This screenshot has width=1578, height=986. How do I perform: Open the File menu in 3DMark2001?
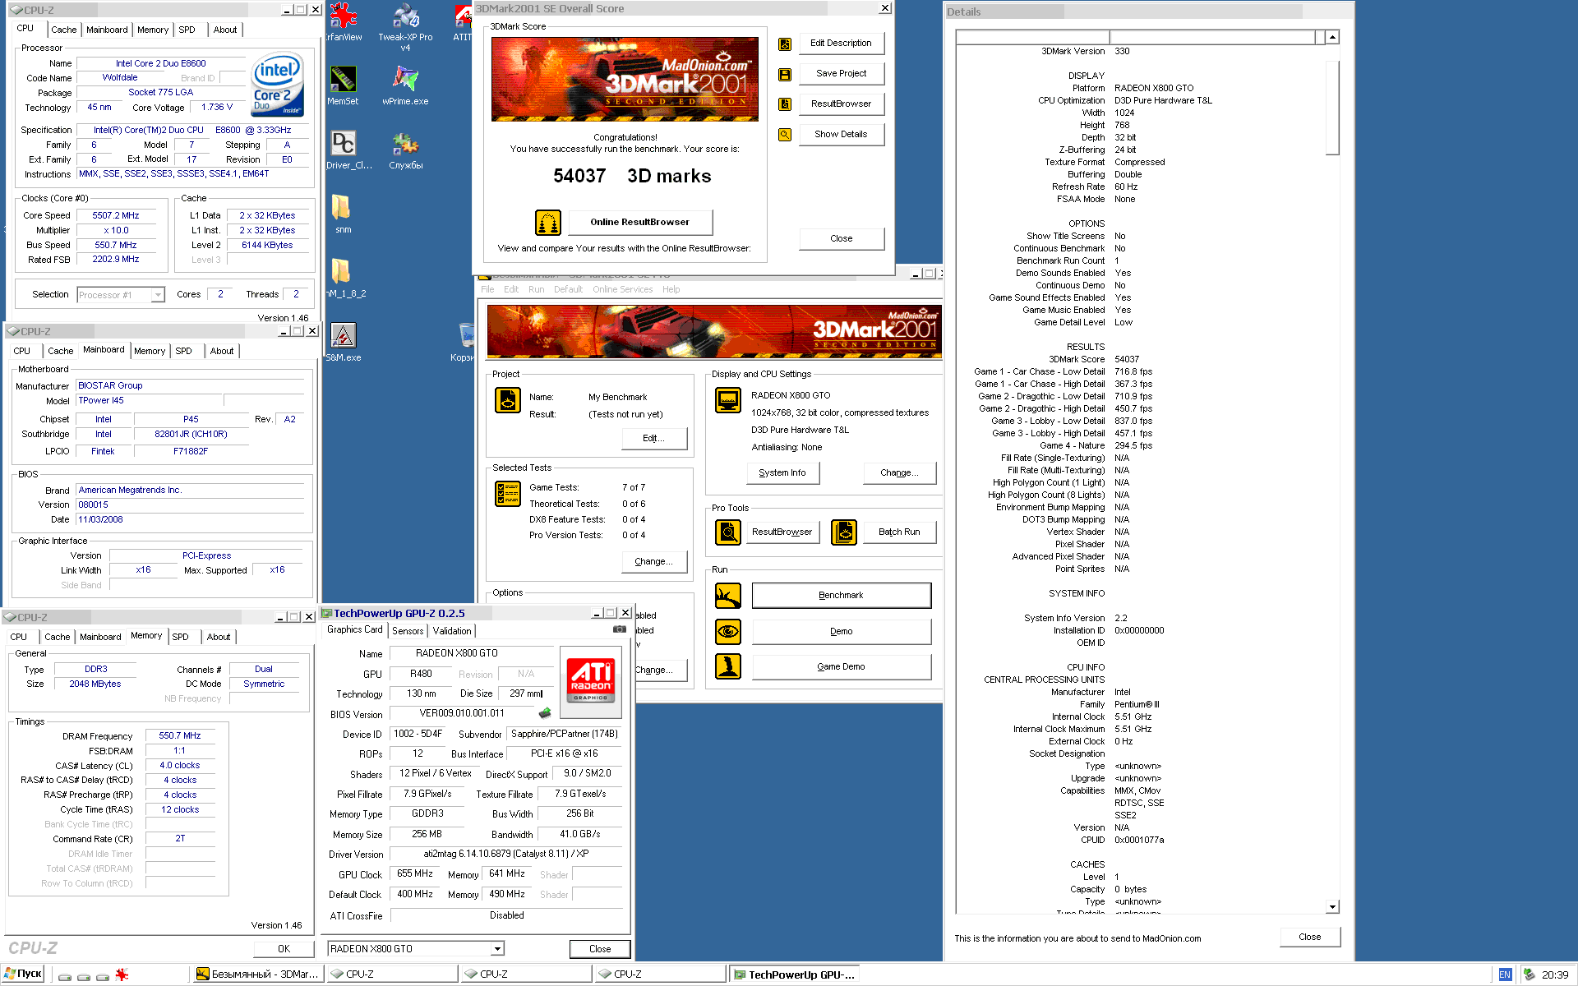488,289
